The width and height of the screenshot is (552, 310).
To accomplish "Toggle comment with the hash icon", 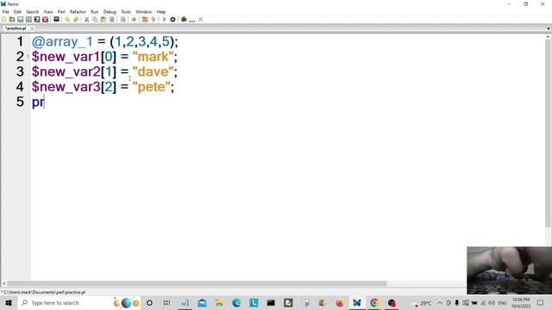I will coord(134,20).
